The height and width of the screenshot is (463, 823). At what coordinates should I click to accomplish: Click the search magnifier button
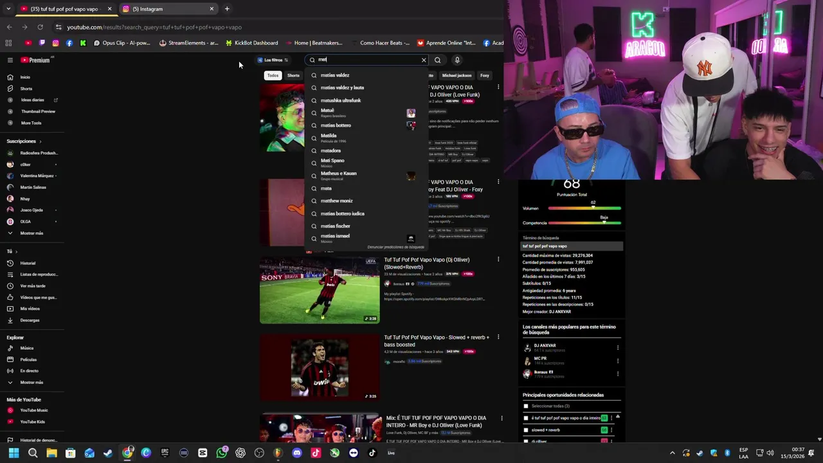437,60
